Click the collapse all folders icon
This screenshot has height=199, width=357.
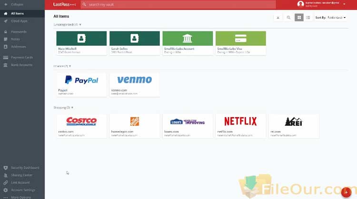278,18
